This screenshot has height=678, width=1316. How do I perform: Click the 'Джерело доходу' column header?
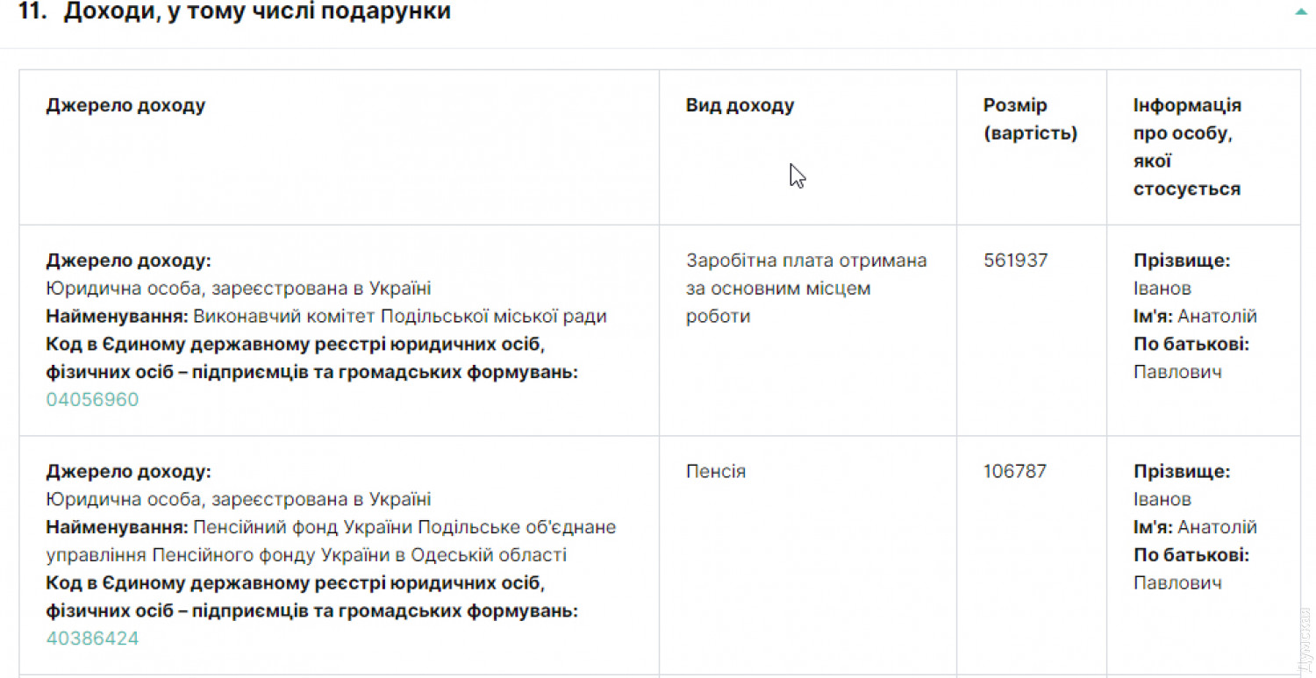click(x=125, y=106)
